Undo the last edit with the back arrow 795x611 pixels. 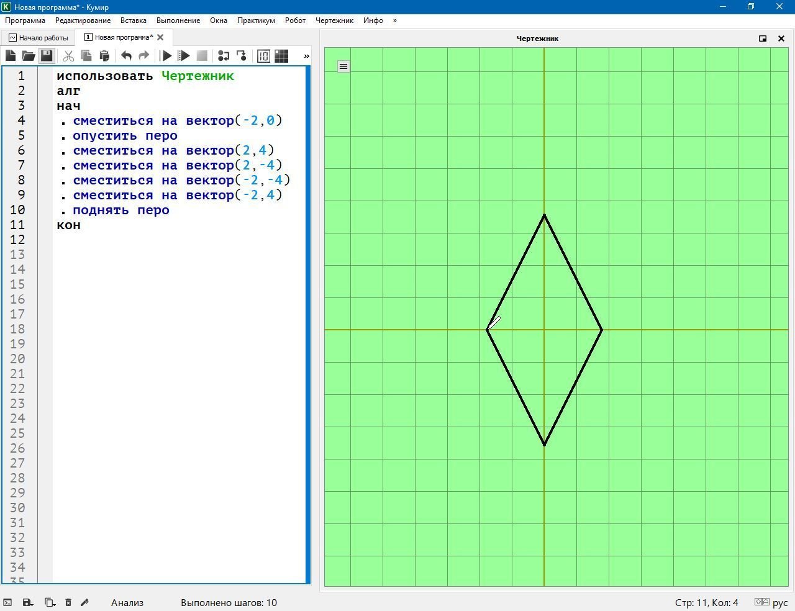click(x=126, y=56)
